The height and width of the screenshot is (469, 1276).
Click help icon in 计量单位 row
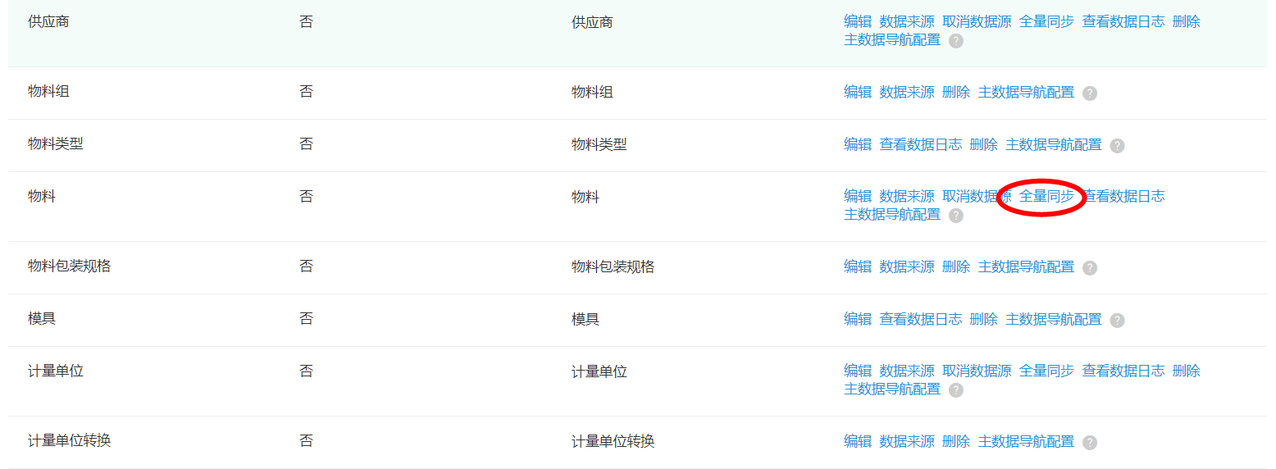(955, 390)
